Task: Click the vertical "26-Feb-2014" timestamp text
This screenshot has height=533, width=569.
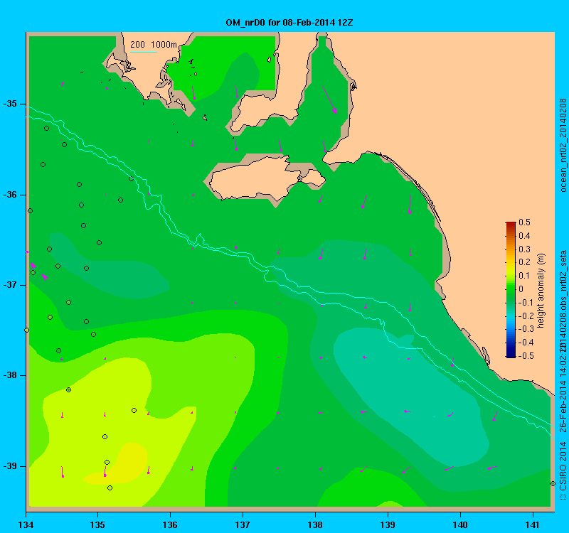Action: point(563,406)
